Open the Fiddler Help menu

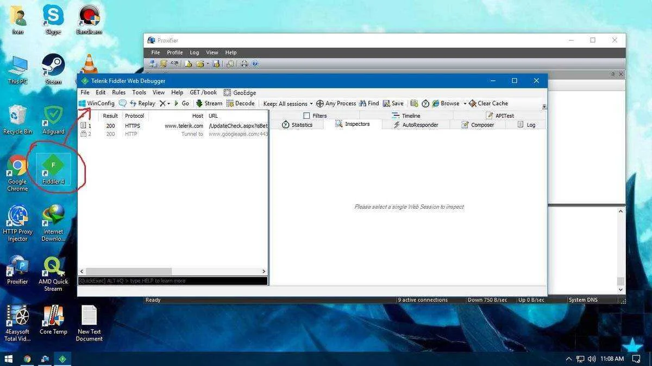(177, 93)
